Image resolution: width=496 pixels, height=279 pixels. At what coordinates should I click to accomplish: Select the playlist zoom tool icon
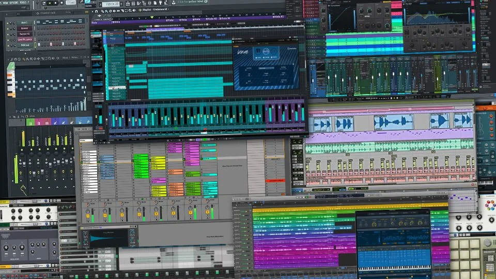tap(130, 11)
